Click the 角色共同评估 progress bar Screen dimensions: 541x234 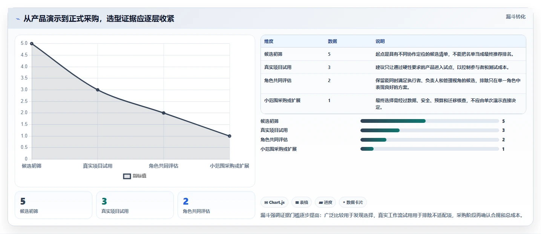point(430,140)
